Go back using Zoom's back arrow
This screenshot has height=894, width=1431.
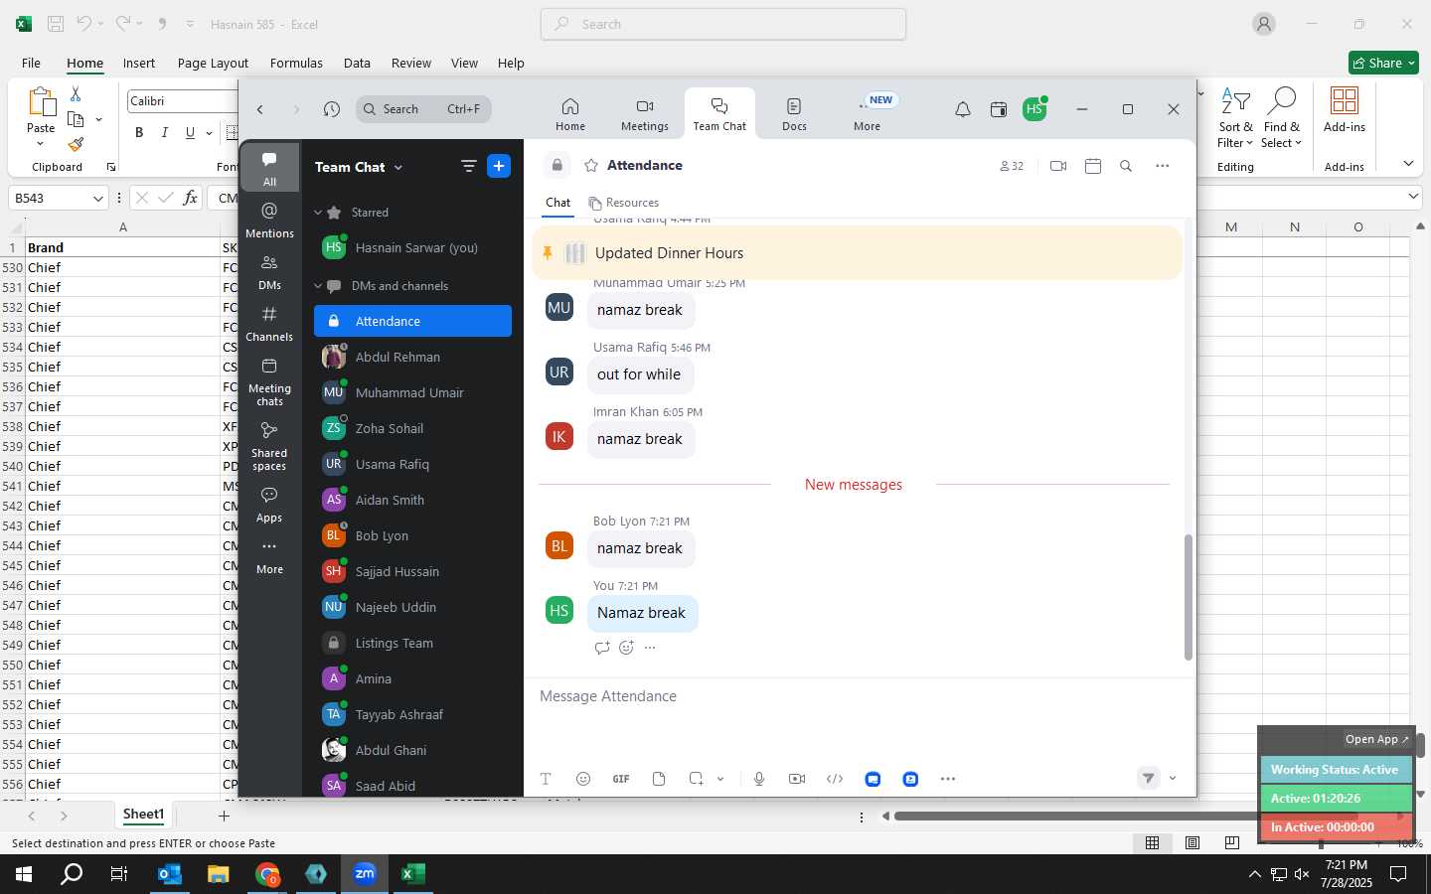tap(260, 109)
